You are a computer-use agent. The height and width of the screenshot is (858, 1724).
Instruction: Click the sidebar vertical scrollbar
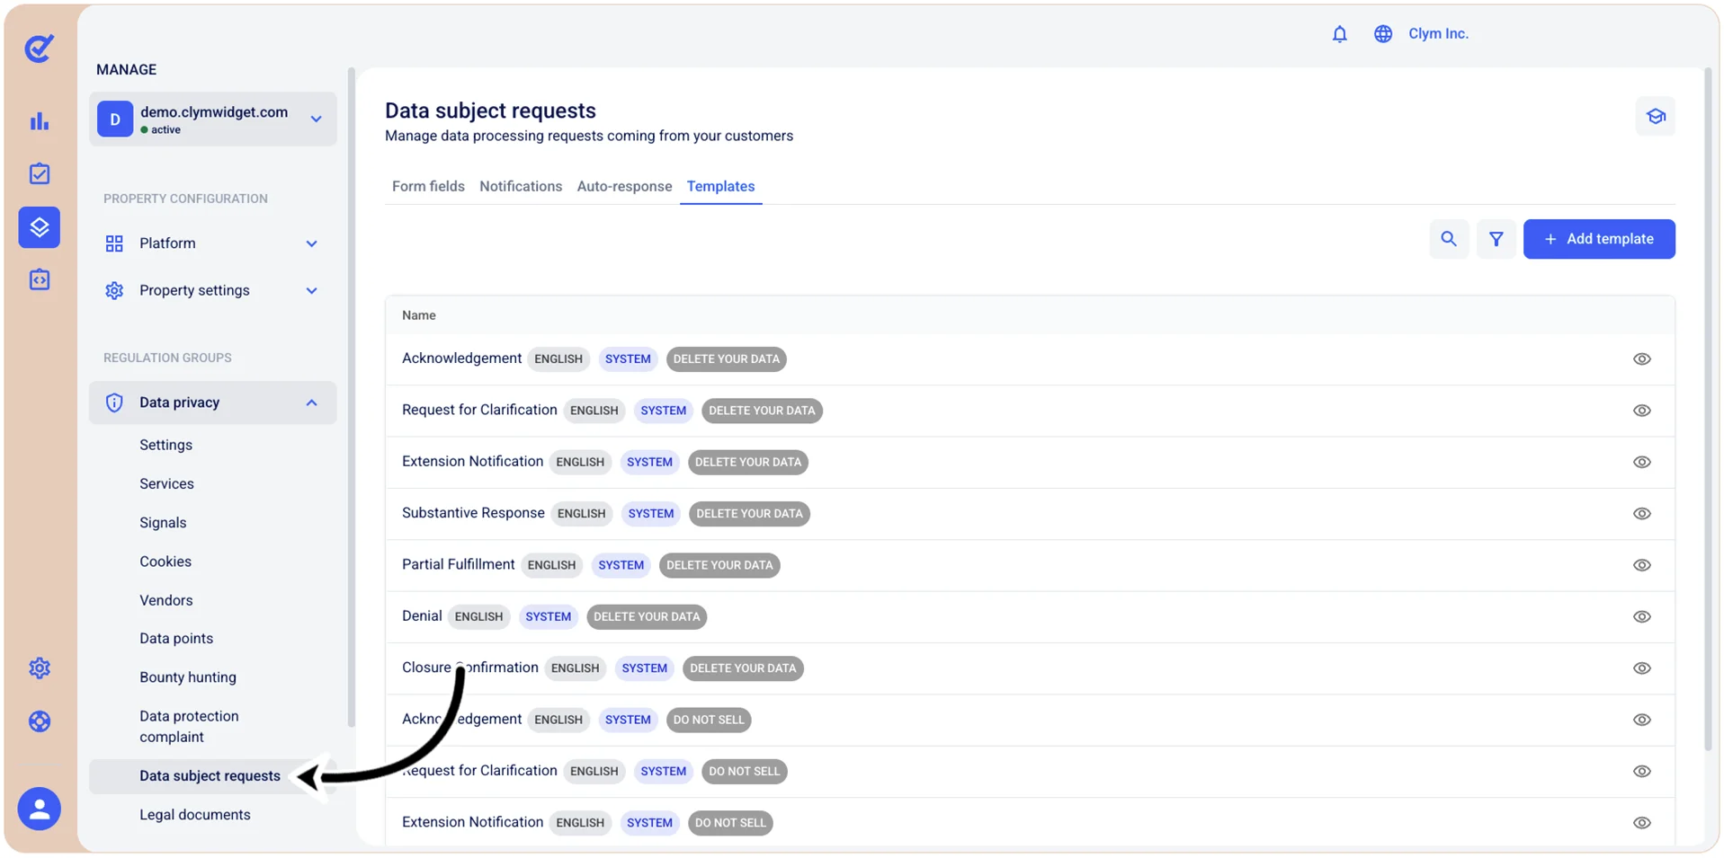(351, 395)
